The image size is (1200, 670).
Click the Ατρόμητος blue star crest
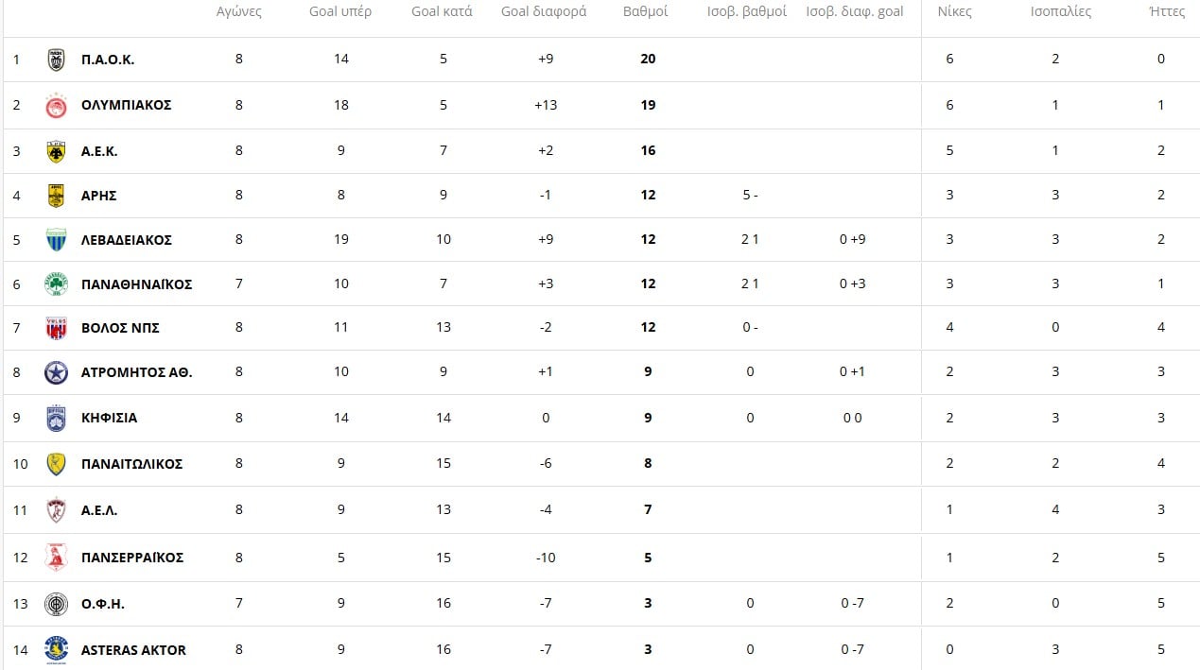56,372
